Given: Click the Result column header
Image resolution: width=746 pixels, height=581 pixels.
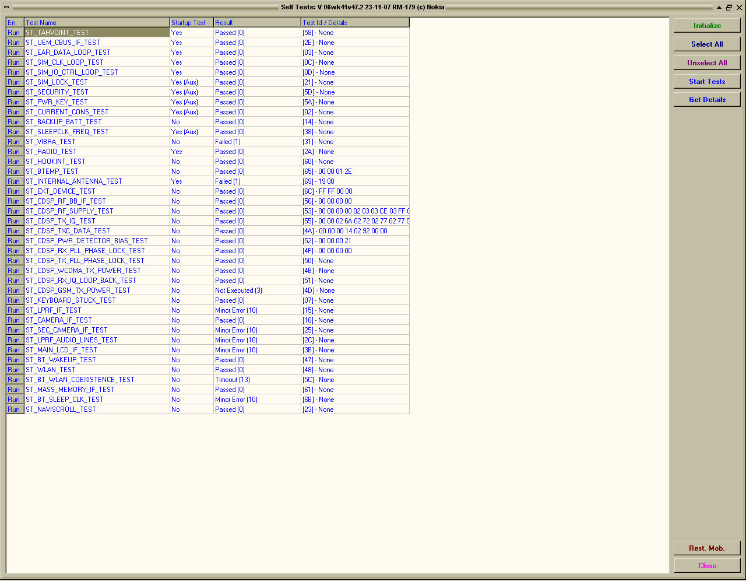Looking at the screenshot, I should [257, 23].
